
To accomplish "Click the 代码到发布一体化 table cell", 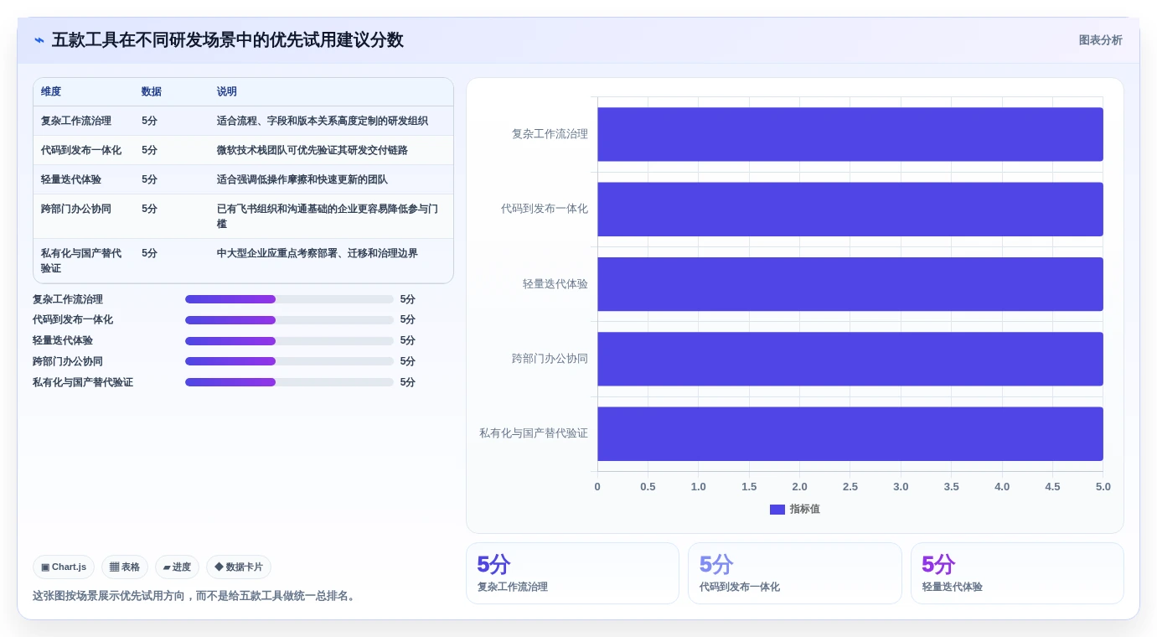I will [81, 150].
